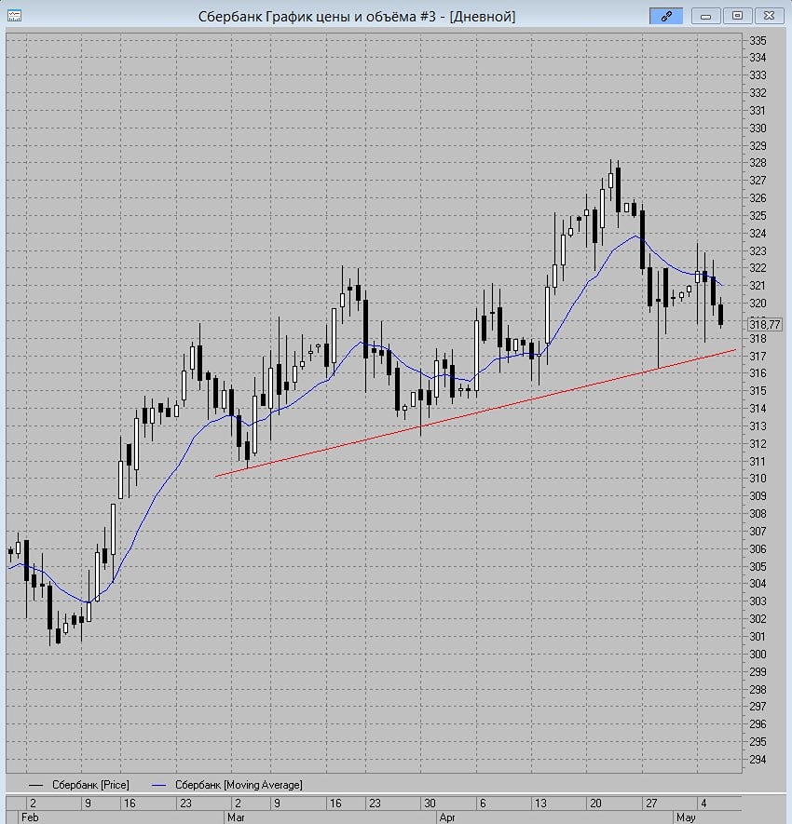
Task: Click the 330 price level on axis
Action: click(758, 128)
